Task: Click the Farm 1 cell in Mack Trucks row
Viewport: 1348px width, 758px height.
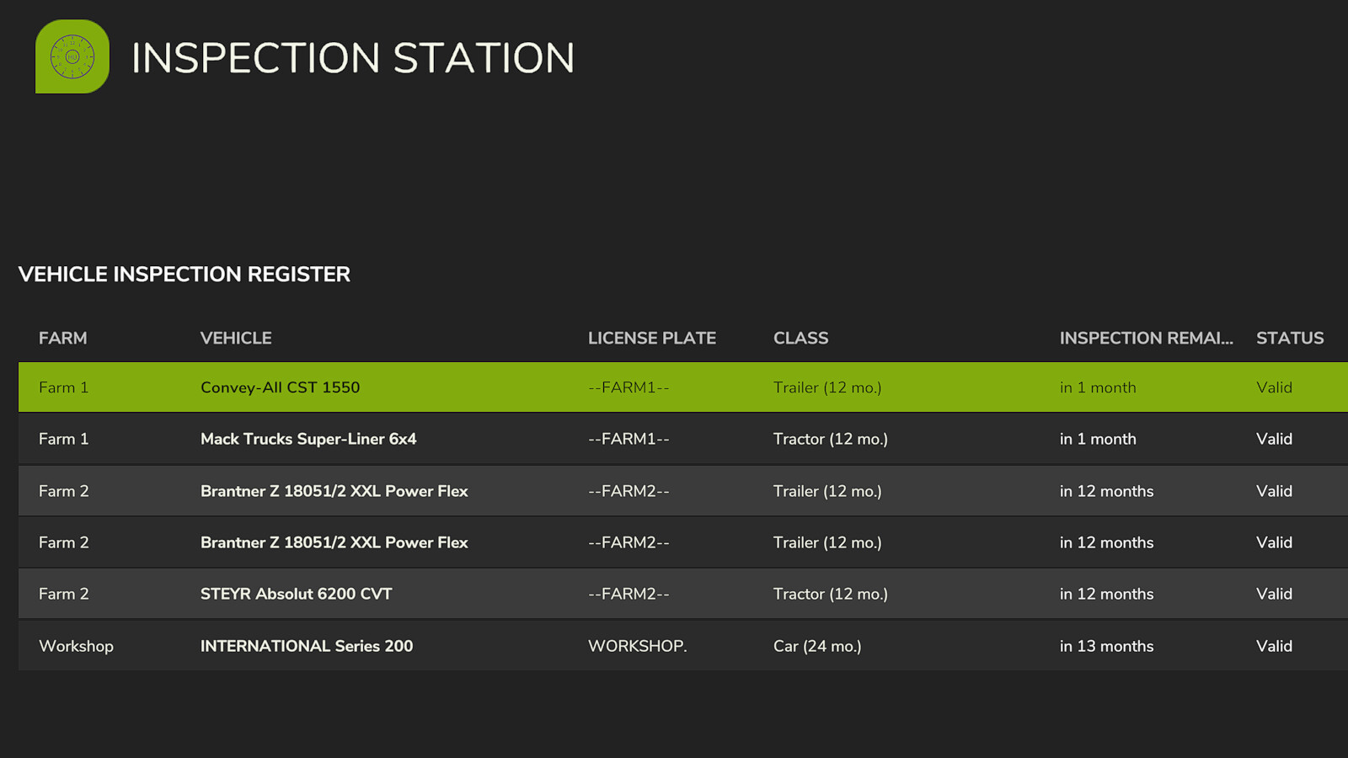Action: point(63,439)
